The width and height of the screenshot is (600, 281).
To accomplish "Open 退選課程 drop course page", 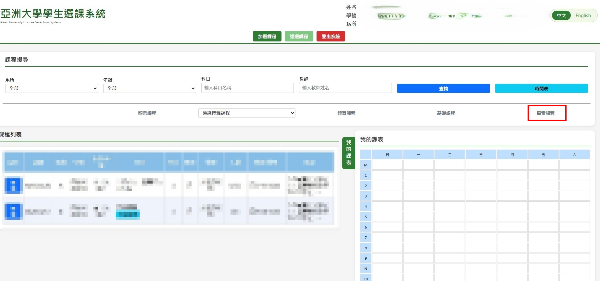I will point(299,36).
